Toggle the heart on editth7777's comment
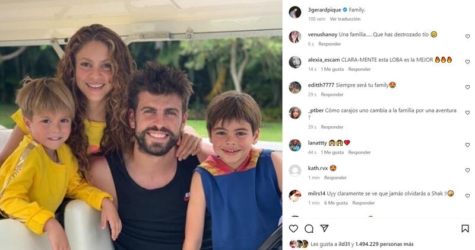Viewport: 475px width, 250px height. (x=467, y=87)
